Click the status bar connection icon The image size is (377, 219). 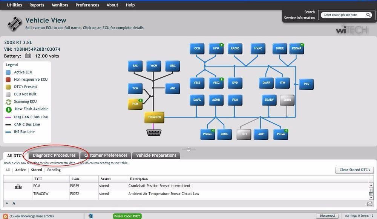(90, 216)
